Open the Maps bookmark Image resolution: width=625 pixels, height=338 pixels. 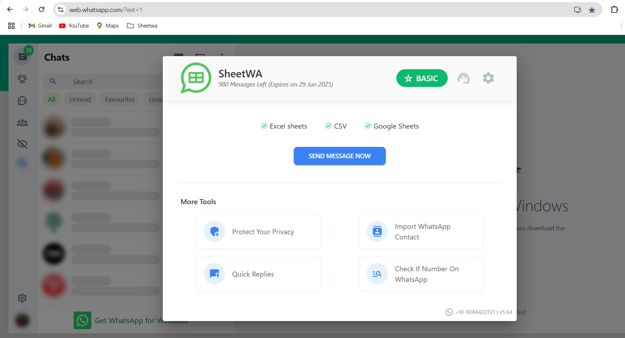(x=108, y=26)
